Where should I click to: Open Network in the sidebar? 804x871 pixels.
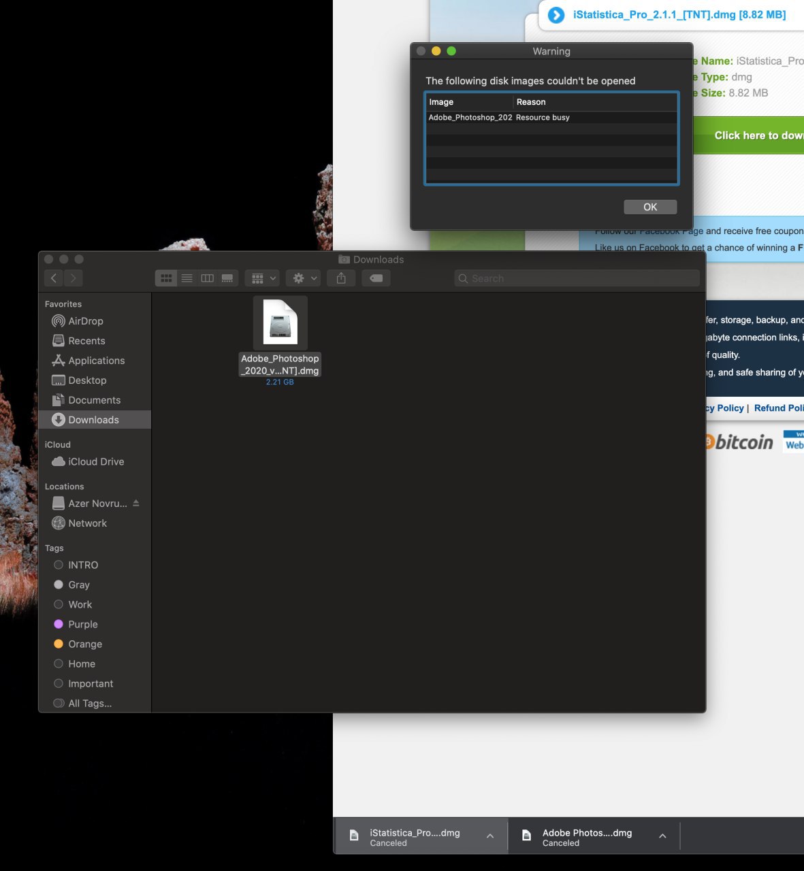tap(95, 523)
